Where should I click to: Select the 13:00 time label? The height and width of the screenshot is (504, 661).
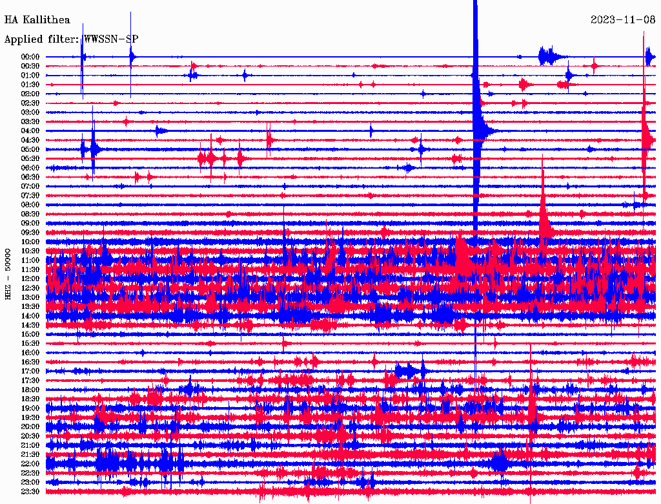[30, 297]
